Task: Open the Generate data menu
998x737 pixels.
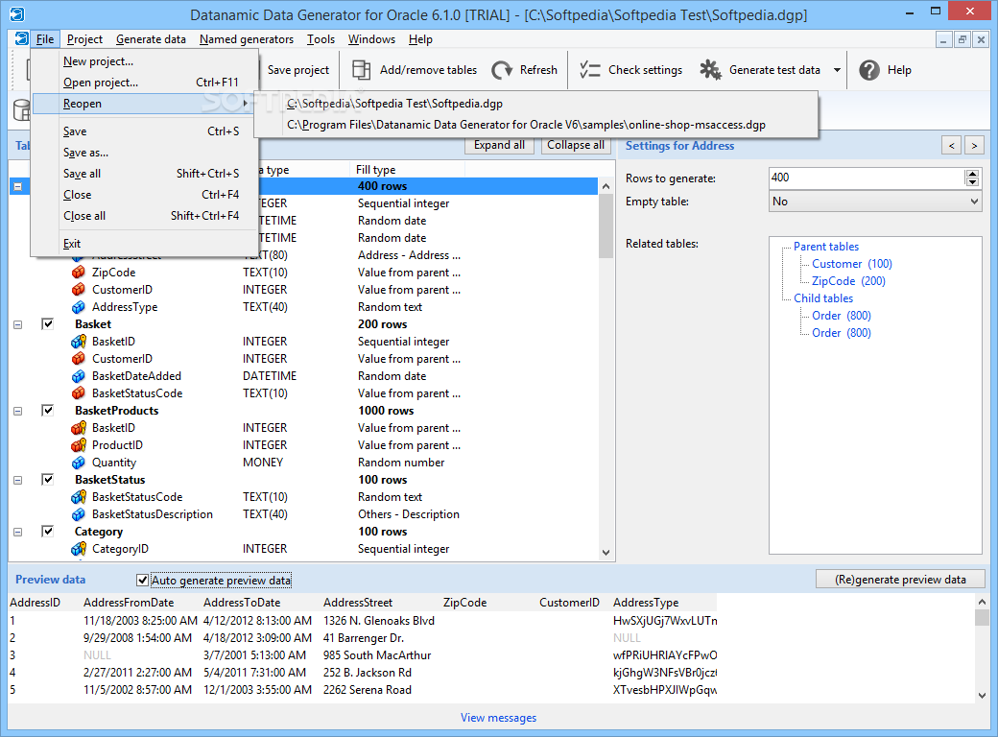Action: pyautogui.click(x=151, y=38)
